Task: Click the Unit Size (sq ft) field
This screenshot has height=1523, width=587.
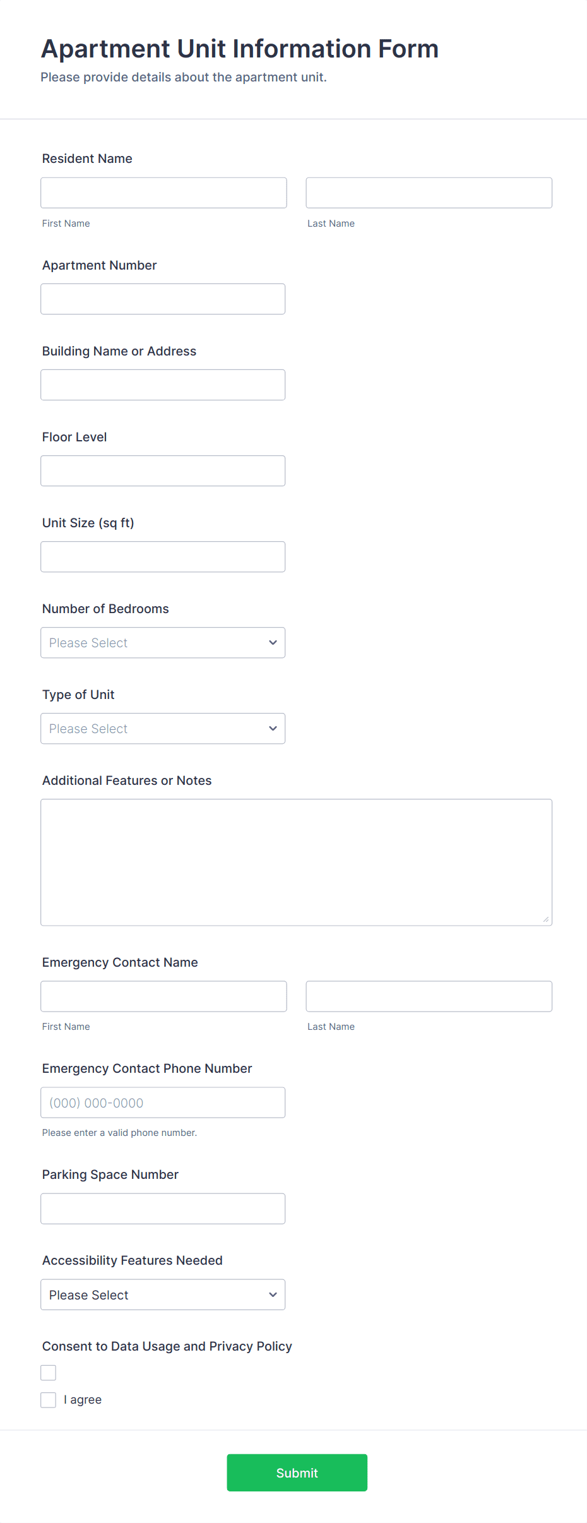Action: (x=163, y=556)
